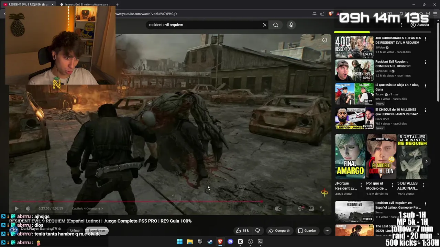Screen dimensions: 440x247
Task: Open Epic Games Launcher from the taskbar
Action: coord(200,242)
